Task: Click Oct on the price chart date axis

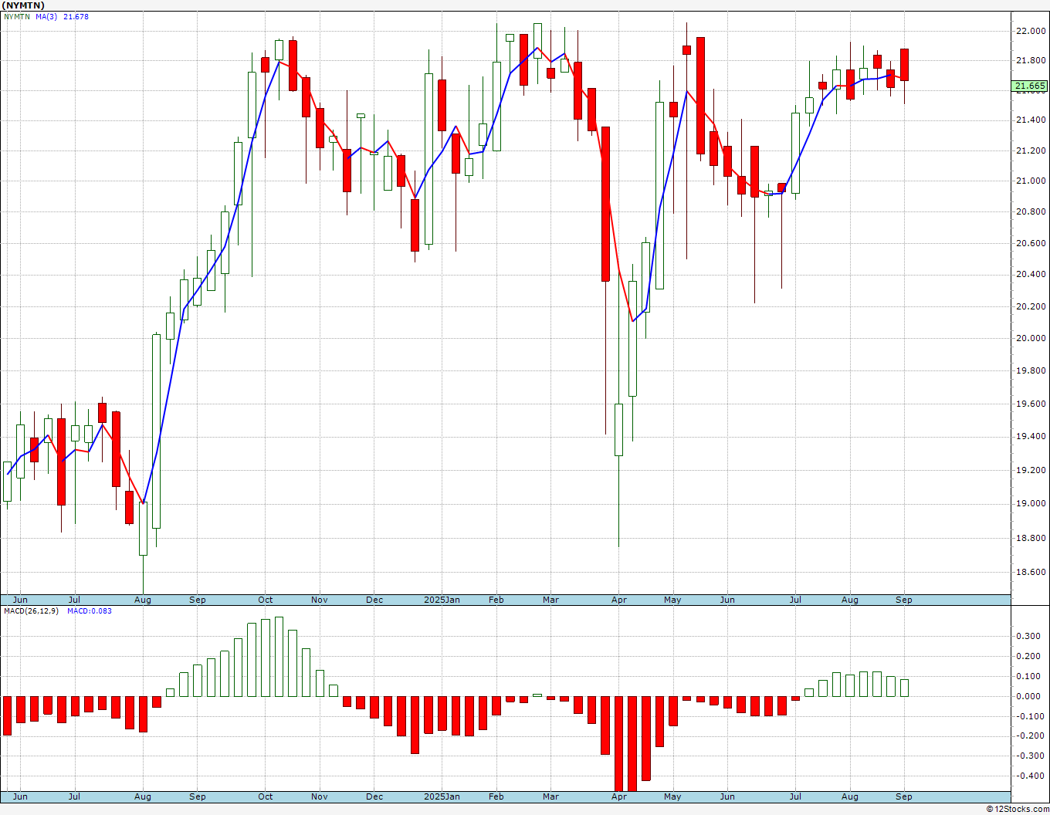Action: coord(266,600)
